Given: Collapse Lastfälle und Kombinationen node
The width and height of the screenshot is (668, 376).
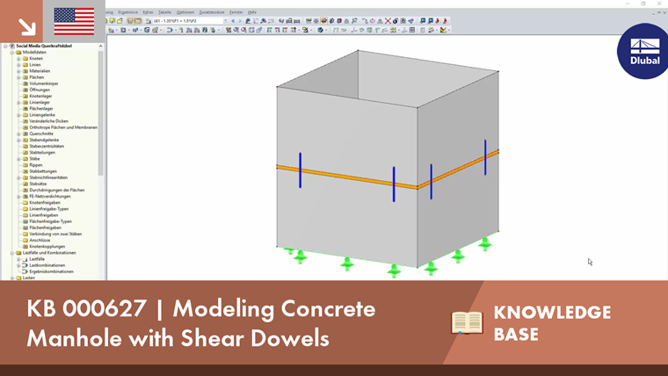Looking at the screenshot, I should pos(12,253).
